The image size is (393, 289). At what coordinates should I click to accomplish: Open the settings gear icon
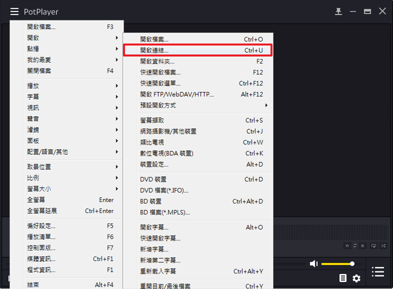tap(357, 278)
